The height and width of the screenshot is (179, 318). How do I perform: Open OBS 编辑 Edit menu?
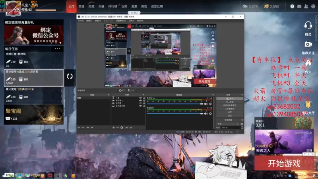89,21
